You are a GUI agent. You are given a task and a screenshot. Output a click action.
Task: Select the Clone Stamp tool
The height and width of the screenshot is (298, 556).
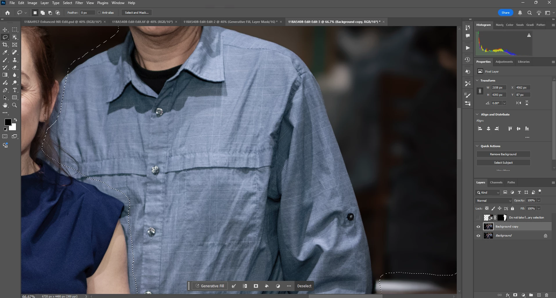(x=15, y=60)
